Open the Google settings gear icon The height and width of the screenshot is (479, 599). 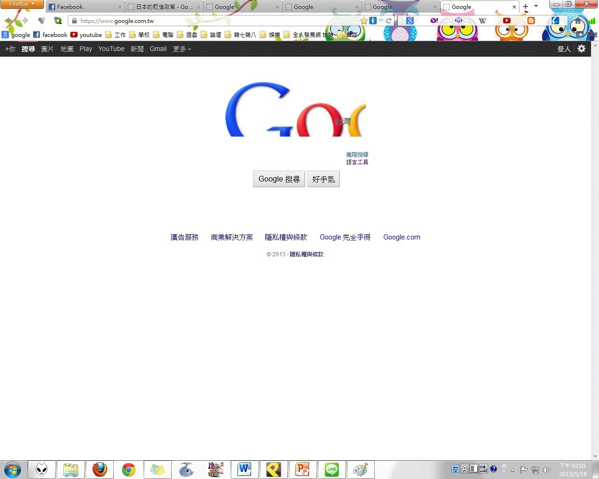(x=582, y=48)
